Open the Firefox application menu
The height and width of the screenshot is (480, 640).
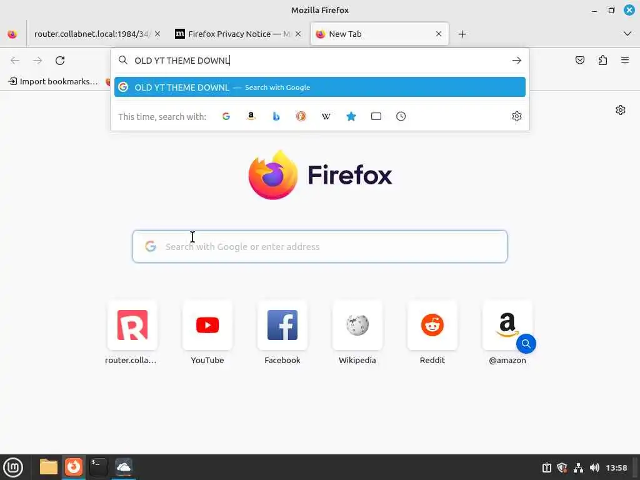[x=625, y=61]
